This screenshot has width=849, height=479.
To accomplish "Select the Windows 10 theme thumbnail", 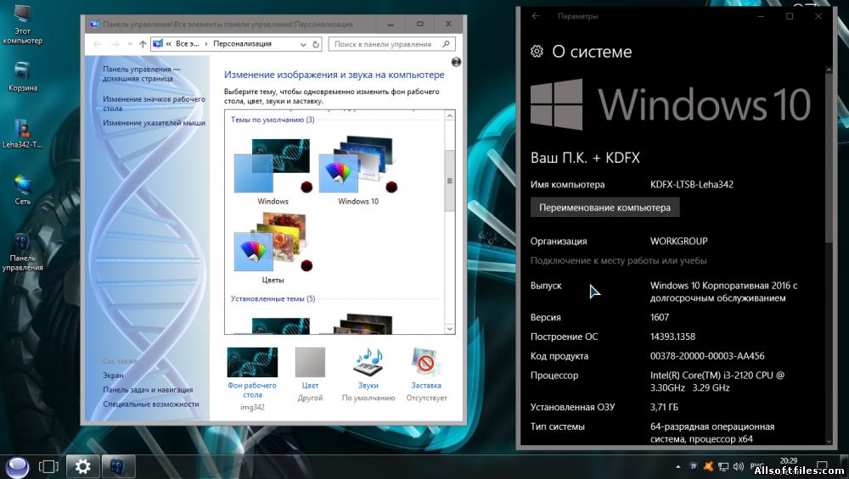I will [x=358, y=169].
